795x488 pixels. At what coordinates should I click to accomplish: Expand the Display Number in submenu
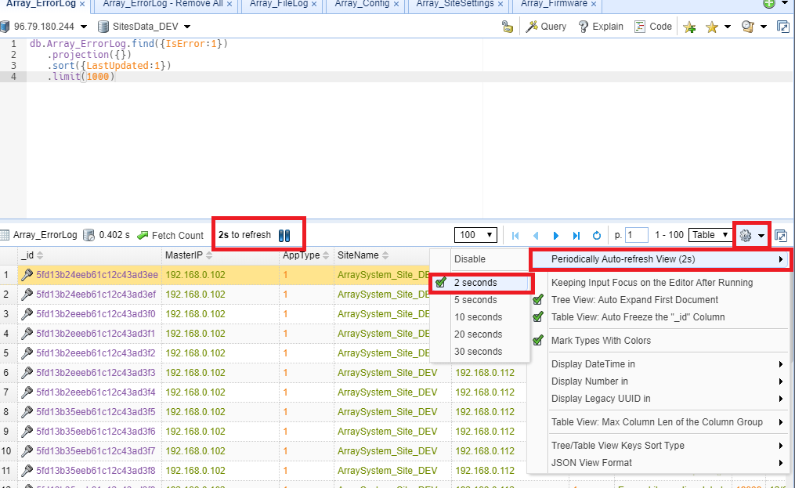pyautogui.click(x=659, y=381)
